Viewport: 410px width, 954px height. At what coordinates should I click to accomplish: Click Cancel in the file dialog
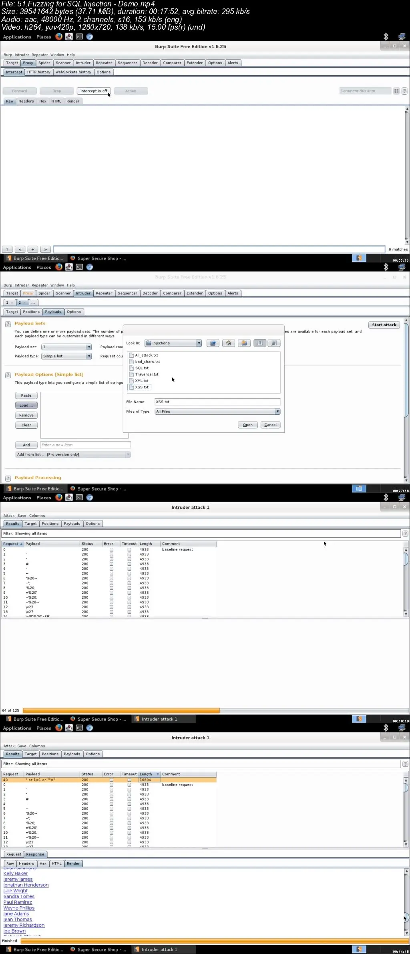pos(270,425)
